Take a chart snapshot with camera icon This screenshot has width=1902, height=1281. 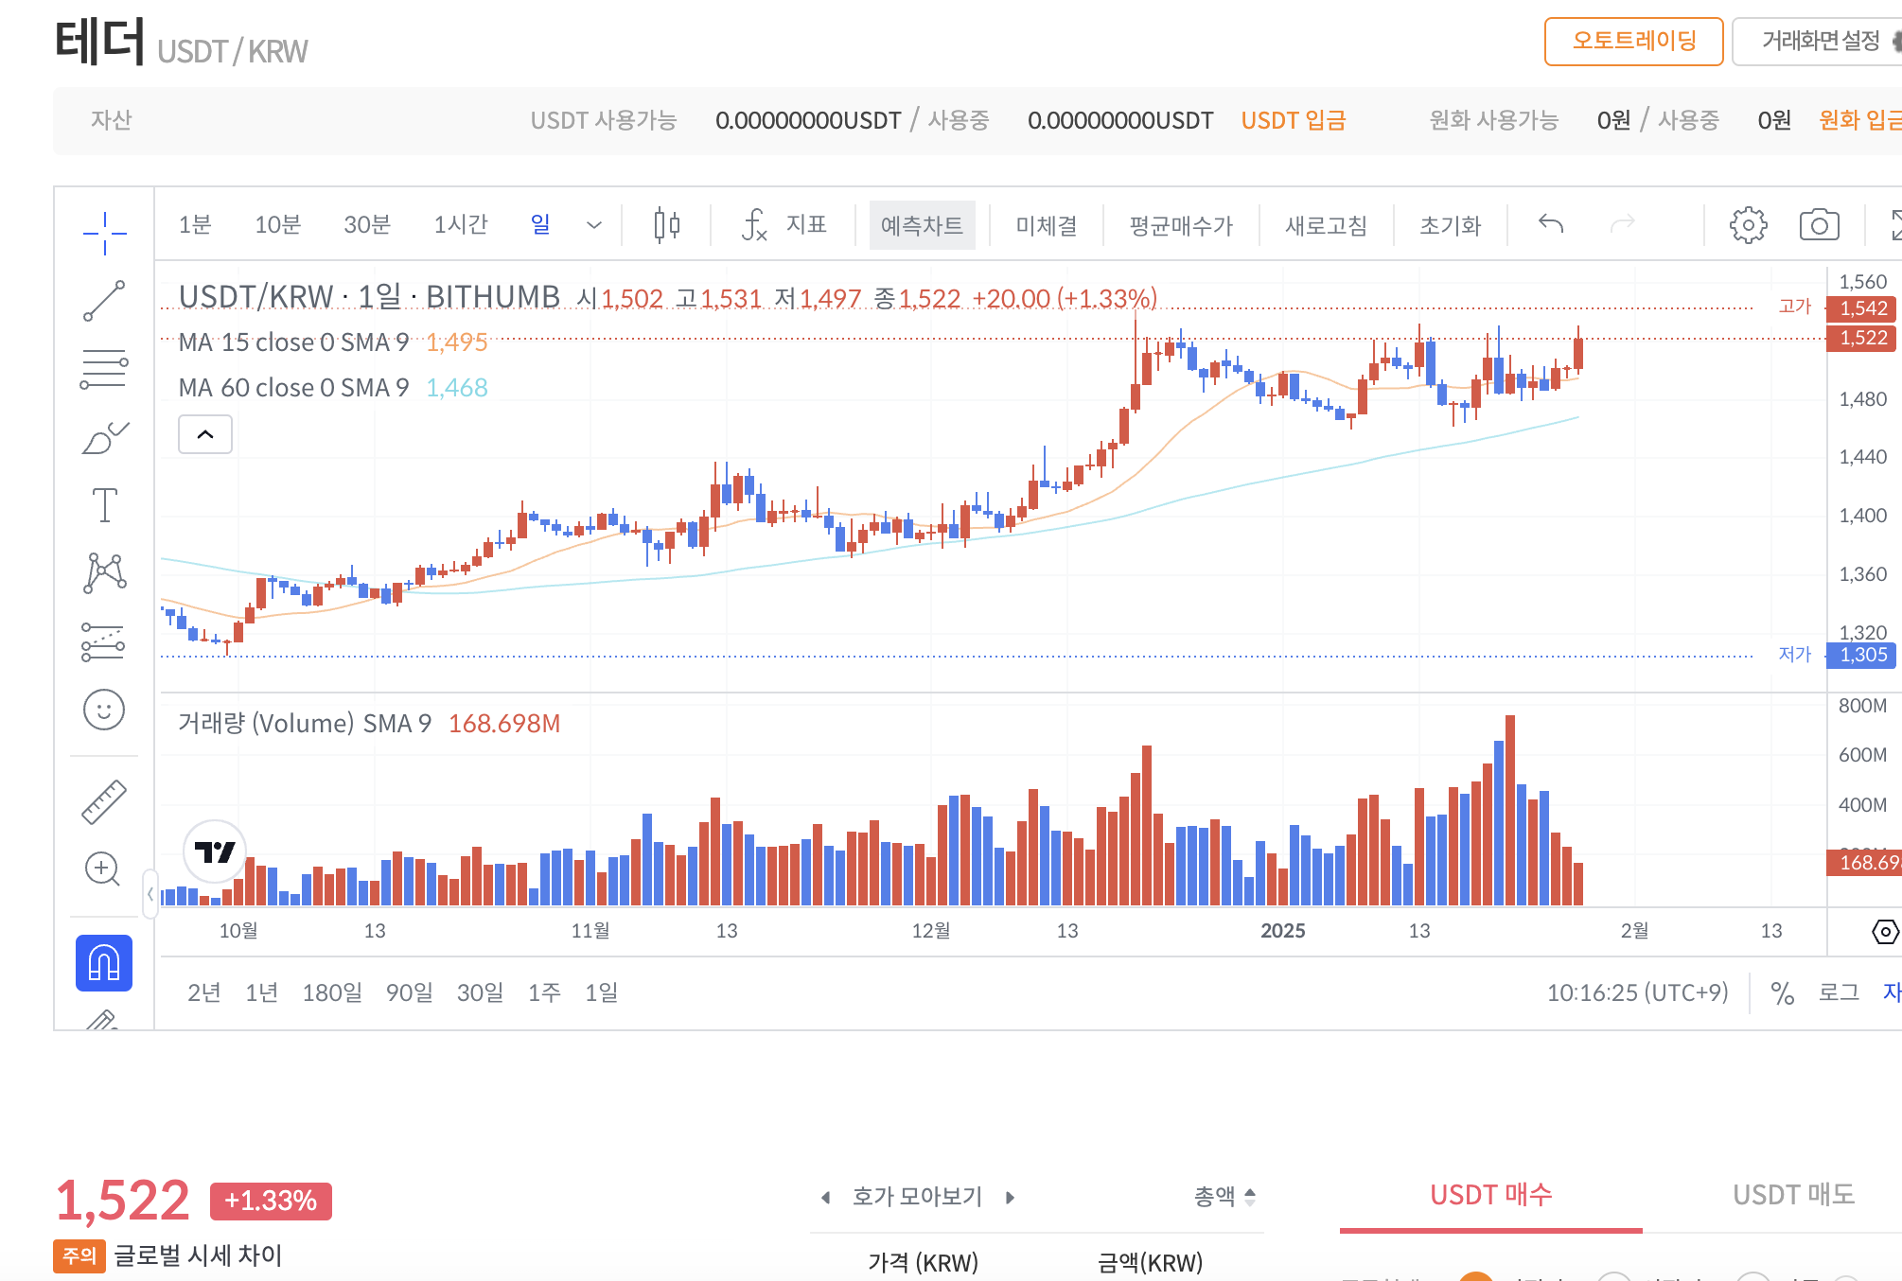point(1819,225)
